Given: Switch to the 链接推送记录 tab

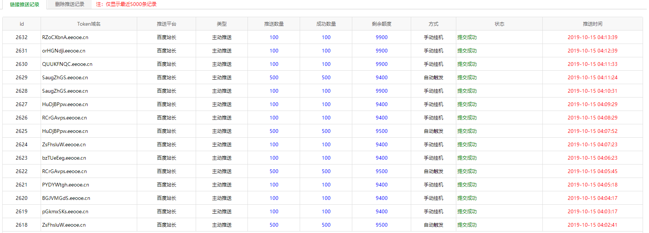Looking at the screenshot, I should click(x=25, y=4).
